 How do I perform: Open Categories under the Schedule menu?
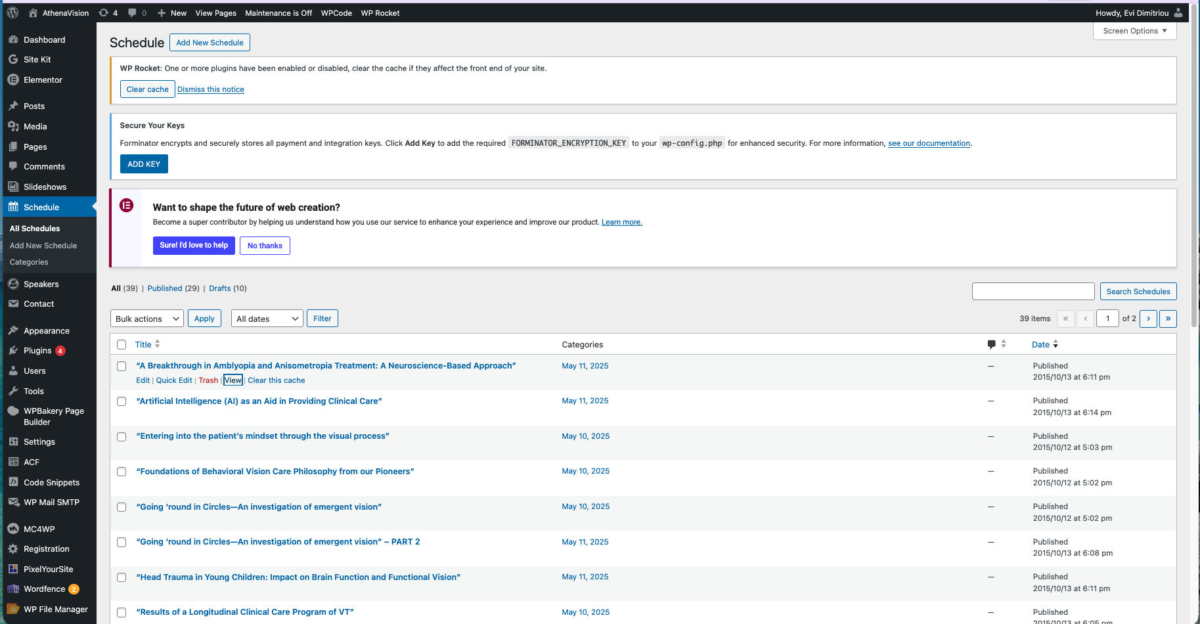point(28,261)
